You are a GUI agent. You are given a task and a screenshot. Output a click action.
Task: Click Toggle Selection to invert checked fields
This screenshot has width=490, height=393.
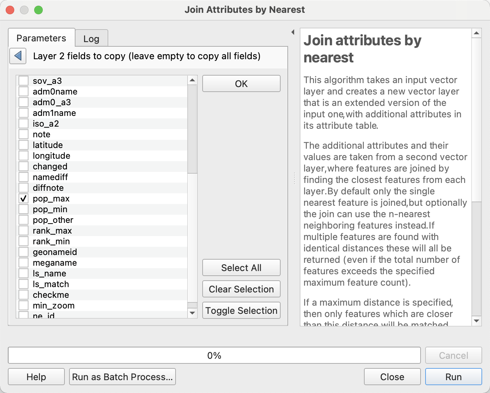pyautogui.click(x=241, y=310)
